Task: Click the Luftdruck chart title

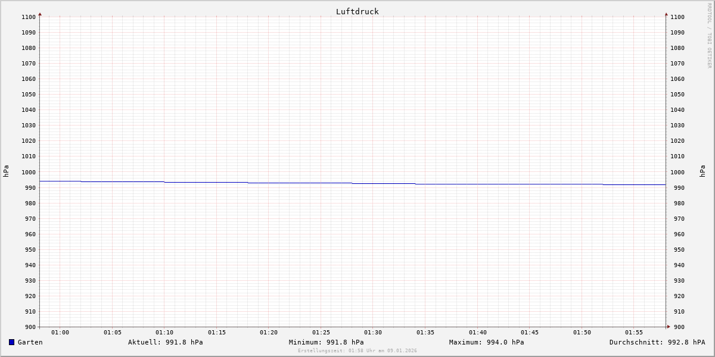Action: coord(357,11)
